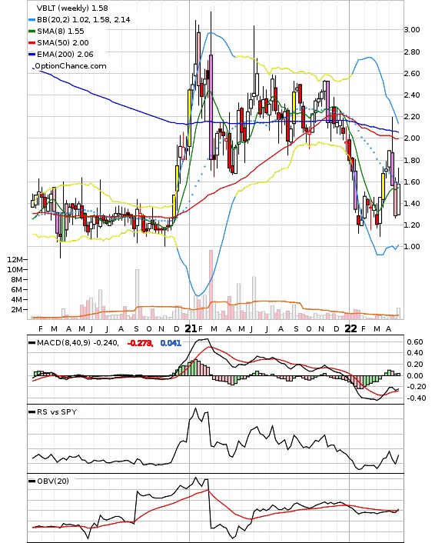Click the VBLT (weekly) 1.58 title
Image resolution: width=435 pixels, height=543 pixels.
click(72, 8)
